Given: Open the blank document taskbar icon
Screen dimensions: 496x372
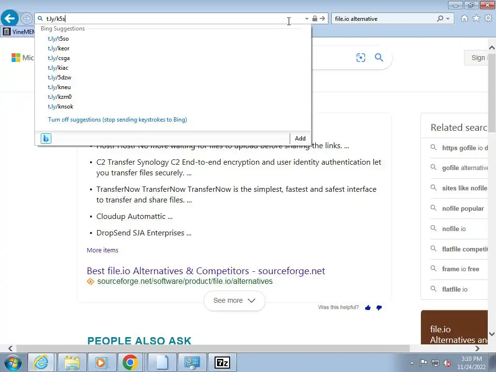Looking at the screenshot, I should point(162,362).
